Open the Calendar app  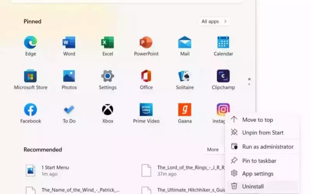[x=223, y=46]
